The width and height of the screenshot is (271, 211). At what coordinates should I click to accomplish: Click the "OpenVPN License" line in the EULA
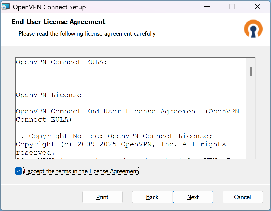[x=49, y=95]
